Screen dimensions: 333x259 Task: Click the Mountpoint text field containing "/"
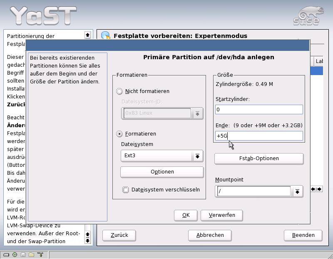pos(254,191)
